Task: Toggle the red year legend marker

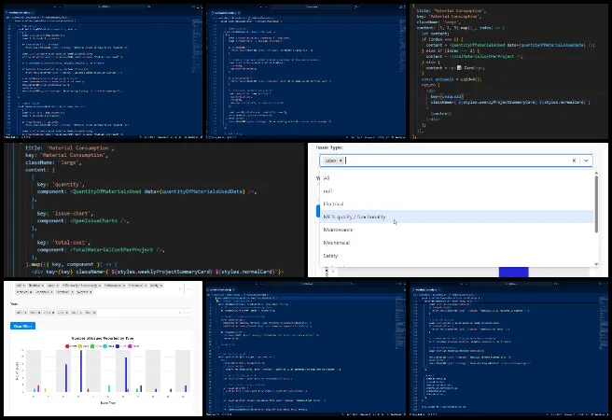Action: [x=65, y=345]
